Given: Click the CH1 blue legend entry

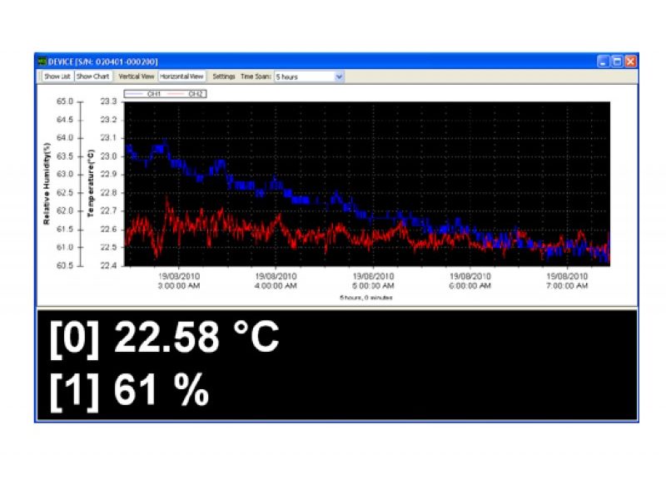Looking at the screenshot, I should point(142,94).
